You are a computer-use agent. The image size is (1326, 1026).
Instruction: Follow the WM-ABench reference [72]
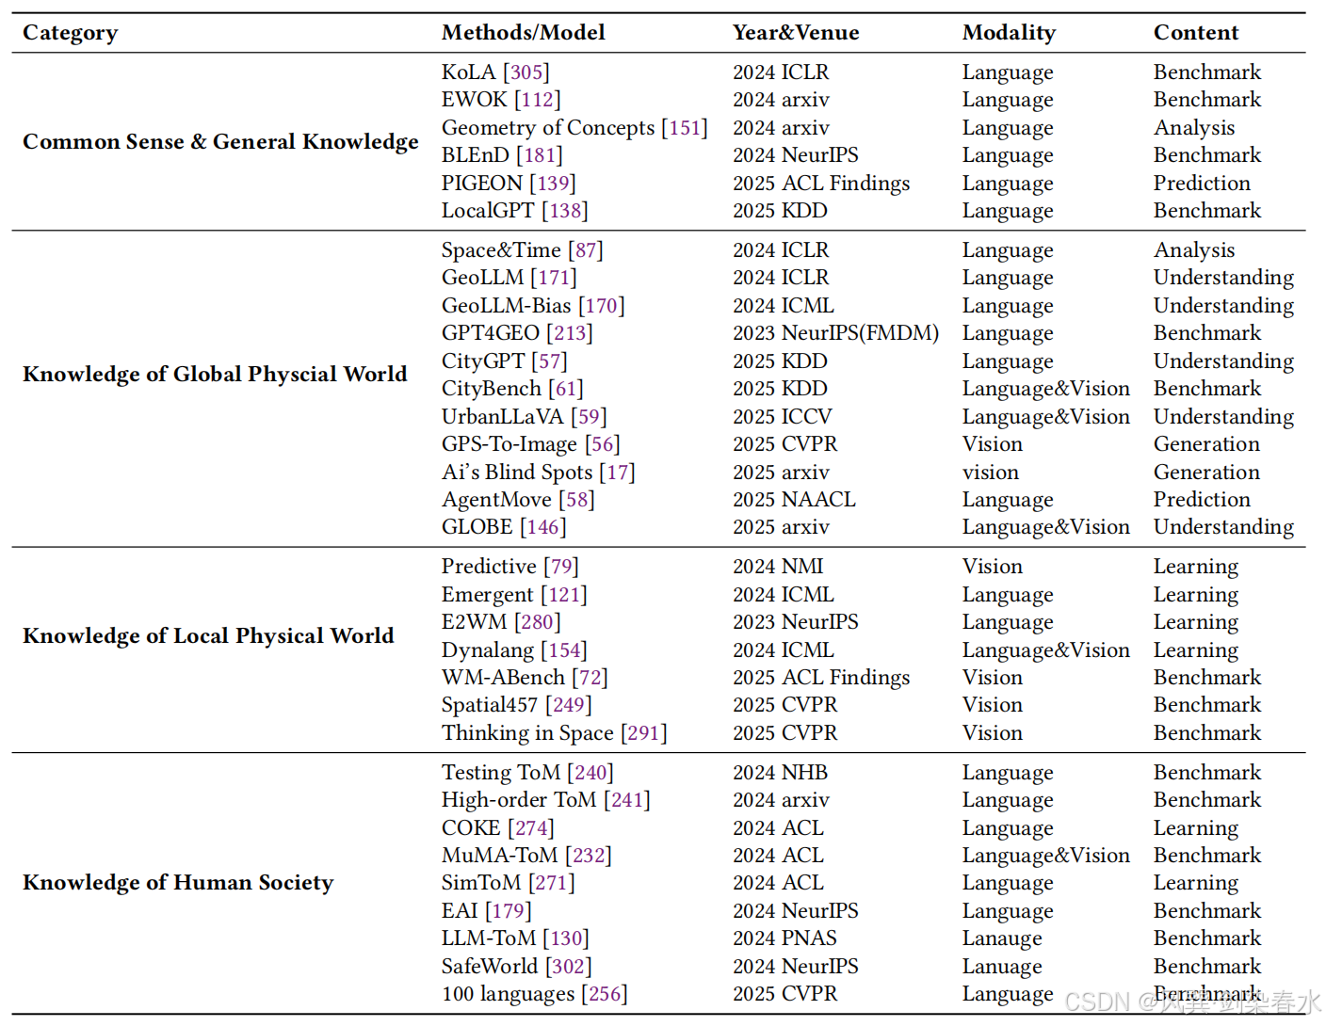point(590,678)
